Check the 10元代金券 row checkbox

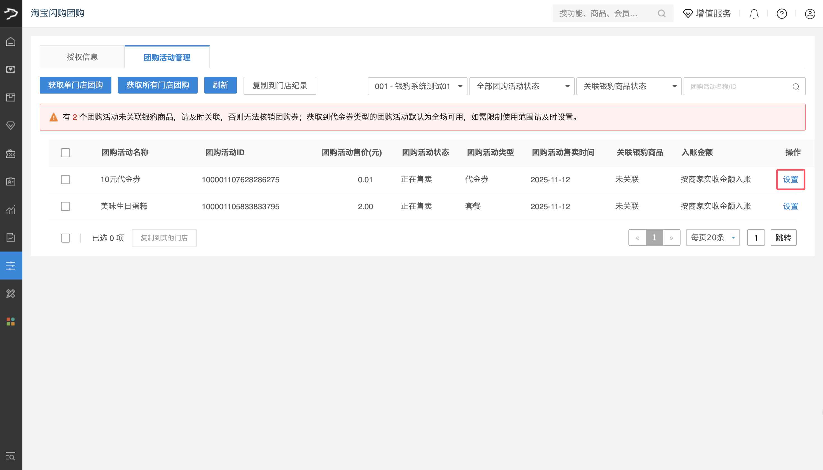(x=66, y=180)
